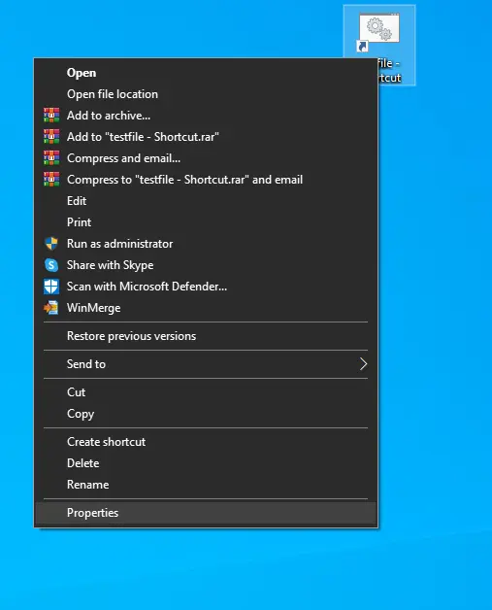The image size is (492, 610).
Task: Choose Rename from the context menu
Action: [206, 485]
